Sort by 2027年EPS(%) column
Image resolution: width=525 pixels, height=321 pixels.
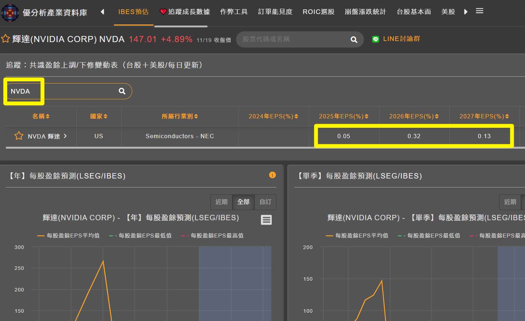pos(484,116)
